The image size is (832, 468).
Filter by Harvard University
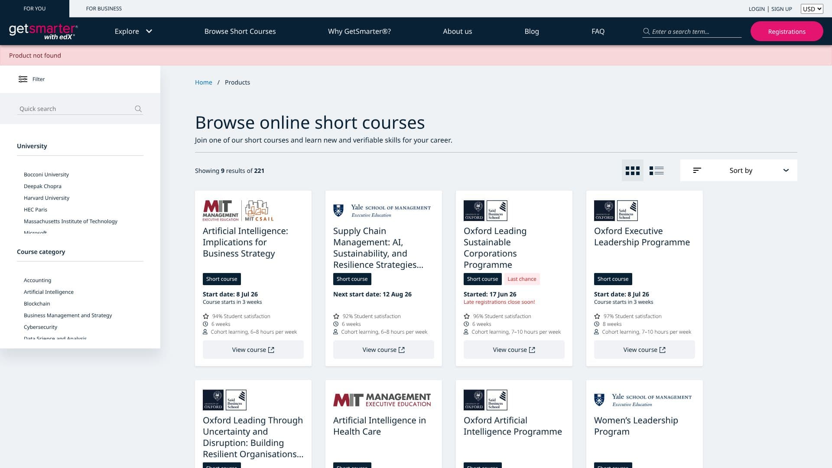[x=46, y=198]
